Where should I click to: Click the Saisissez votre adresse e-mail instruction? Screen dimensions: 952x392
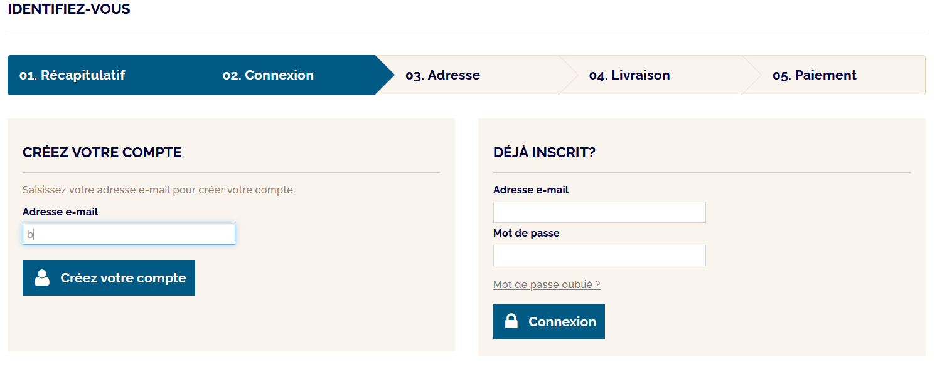tap(159, 190)
